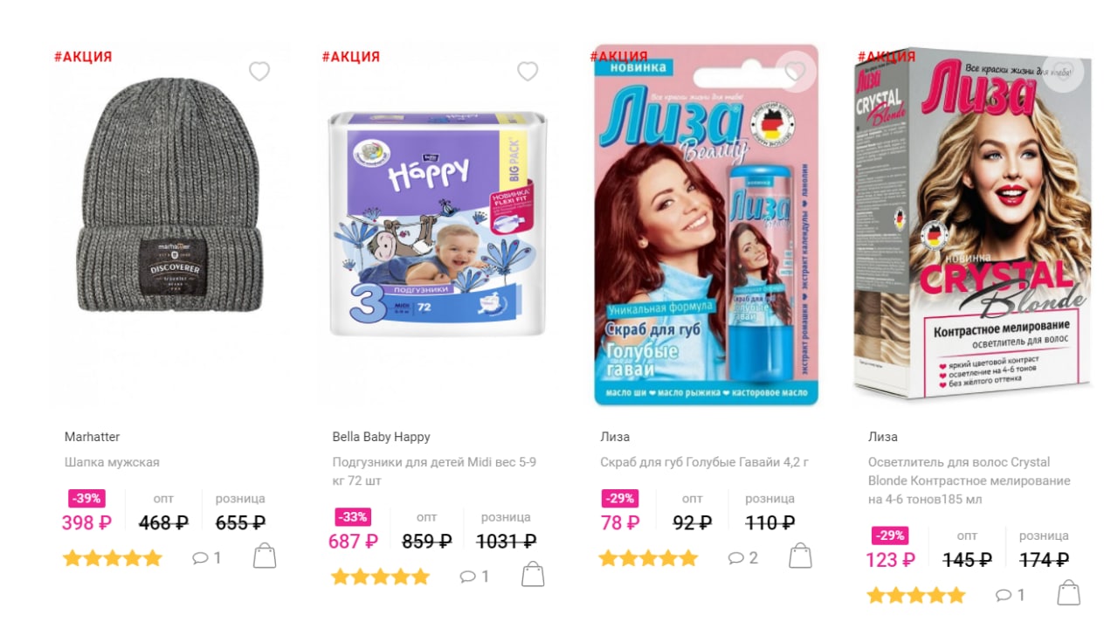Toggle heart icon on Crystal Blonde hair lightener
1118x636 pixels.
(x=1063, y=72)
